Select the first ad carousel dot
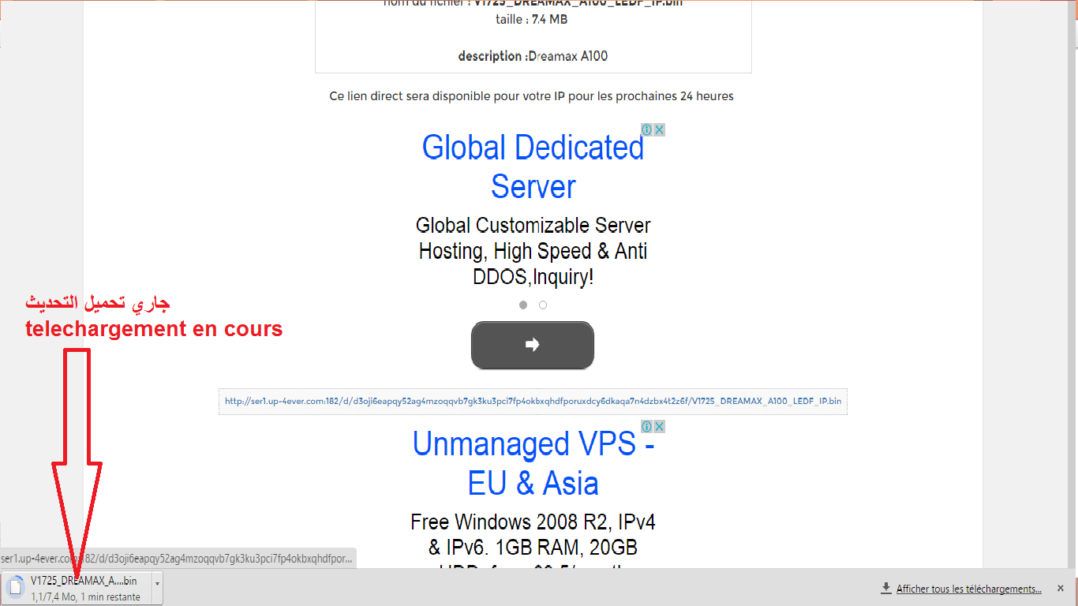This screenshot has width=1078, height=606. pos(523,305)
